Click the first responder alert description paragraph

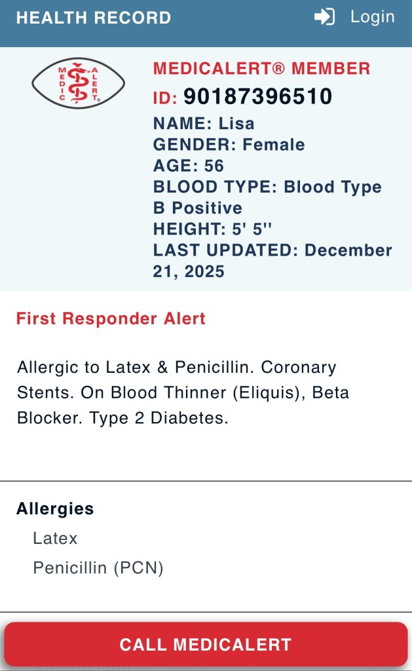[183, 393]
